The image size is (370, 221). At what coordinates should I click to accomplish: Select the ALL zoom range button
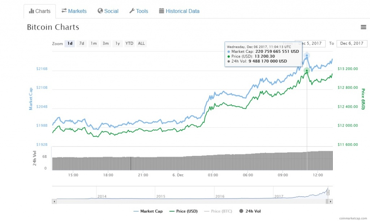pos(141,43)
